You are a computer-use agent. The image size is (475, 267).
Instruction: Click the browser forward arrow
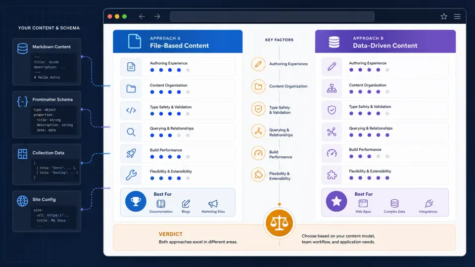click(157, 16)
